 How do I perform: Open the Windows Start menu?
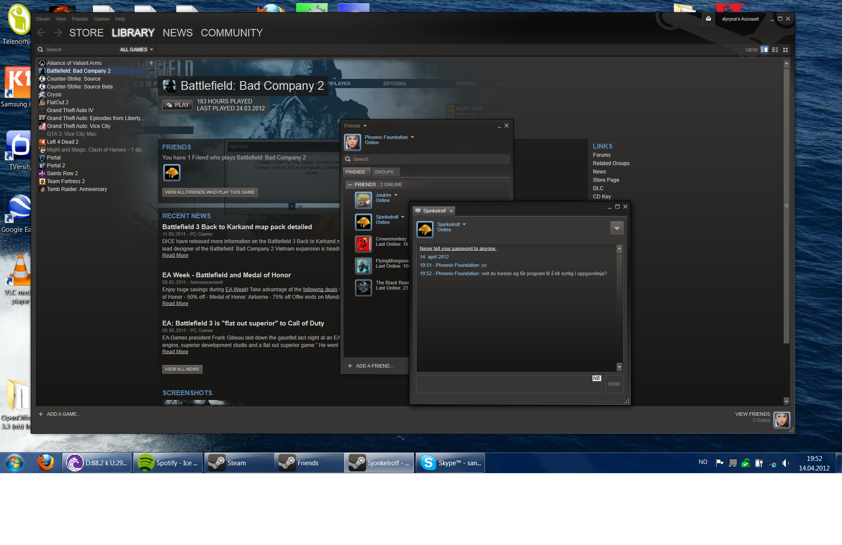pyautogui.click(x=14, y=463)
